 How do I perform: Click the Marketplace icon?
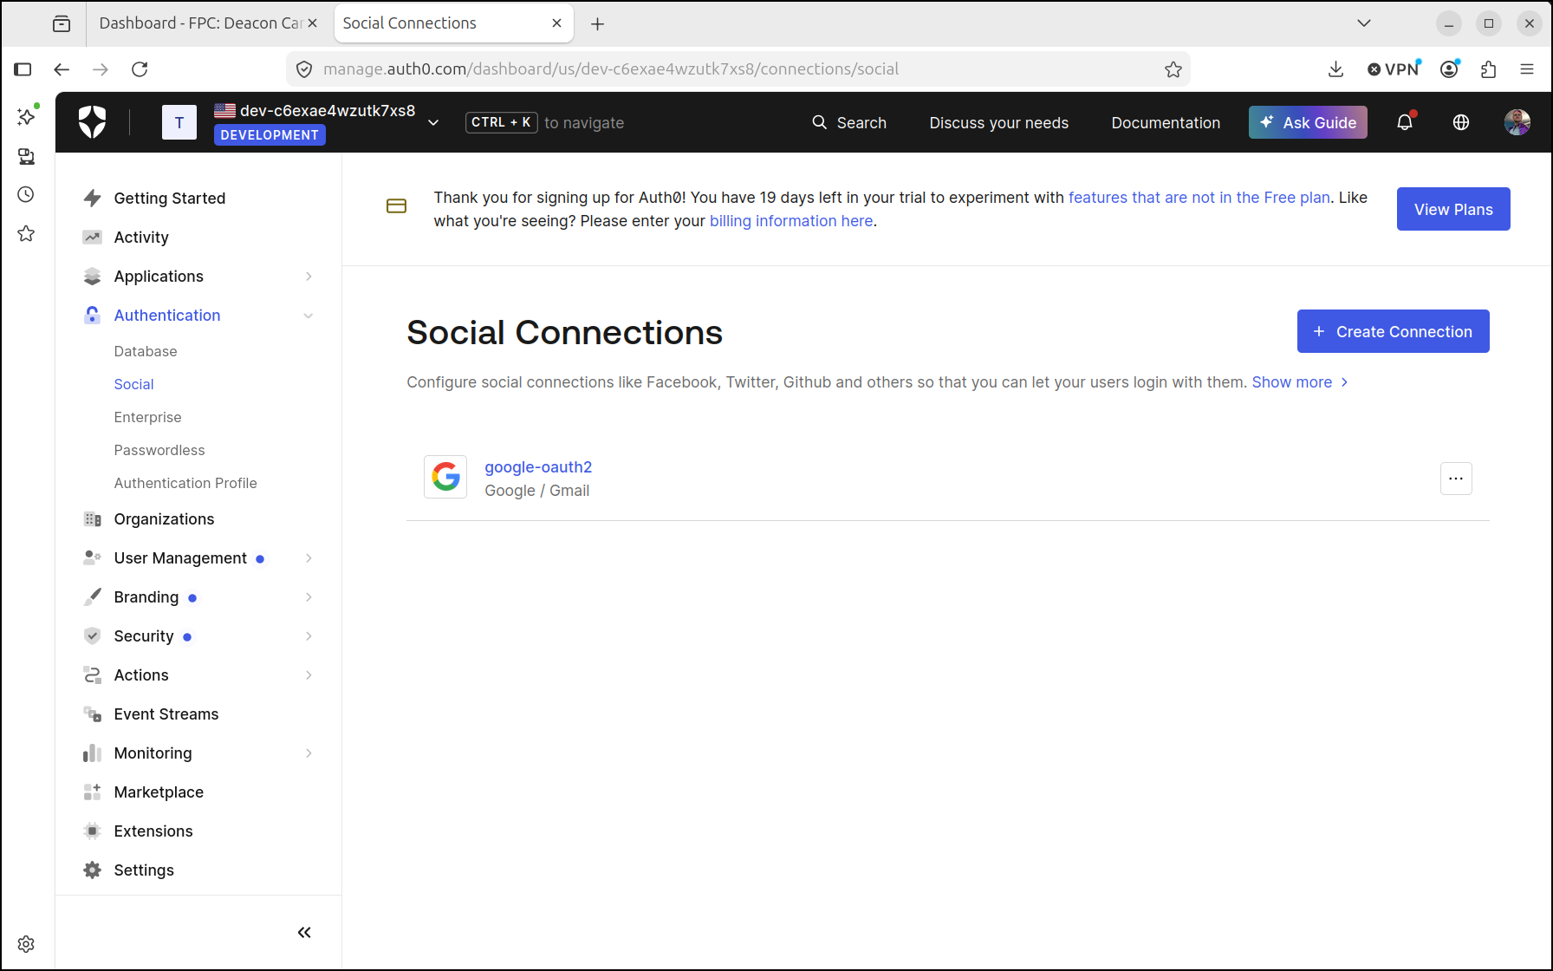(93, 792)
